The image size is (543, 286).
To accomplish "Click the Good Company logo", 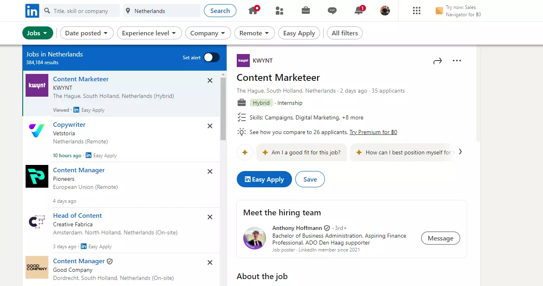I will [37, 267].
